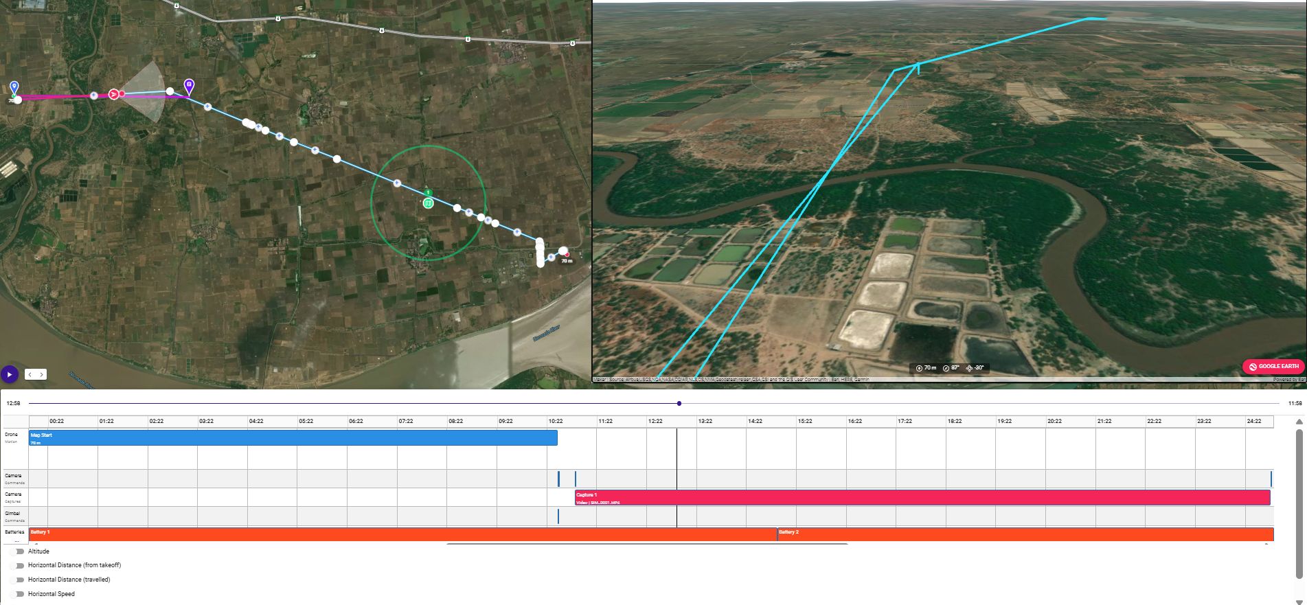
Task: Click the scroll up arrow of timeline panel
Action: [x=1299, y=422]
